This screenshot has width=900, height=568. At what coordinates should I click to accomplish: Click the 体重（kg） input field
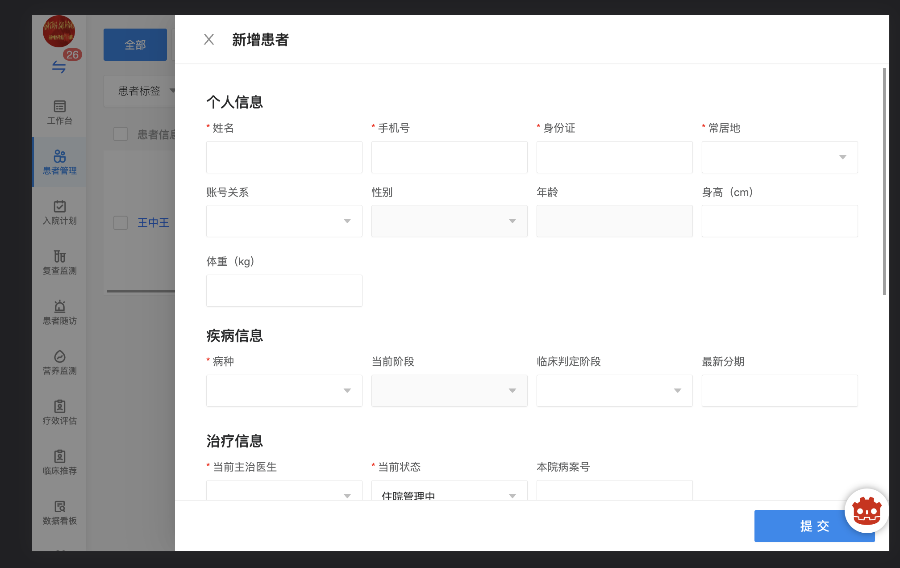pos(284,291)
